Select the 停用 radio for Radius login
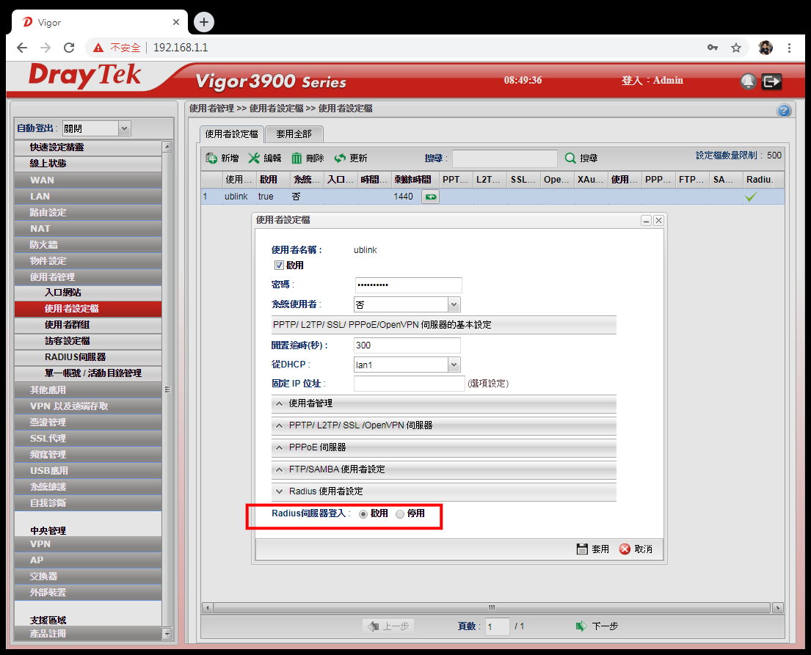 click(400, 514)
